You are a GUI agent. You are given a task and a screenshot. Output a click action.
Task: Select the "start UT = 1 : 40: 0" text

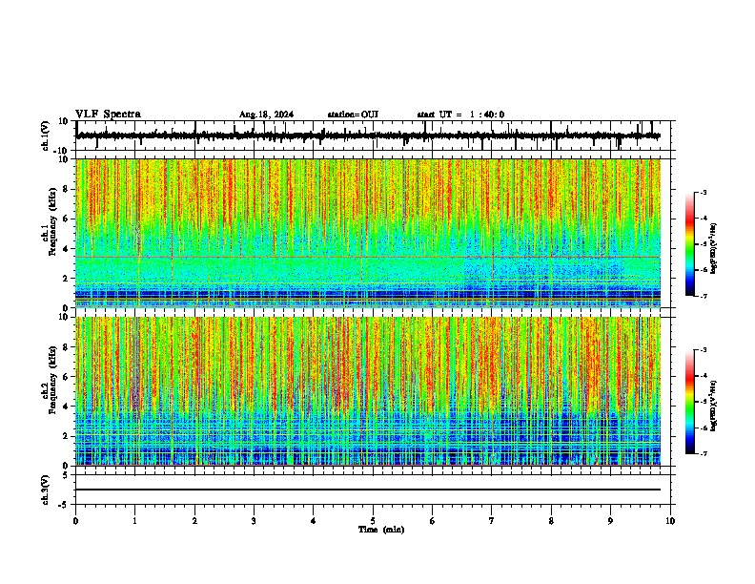[460, 115]
